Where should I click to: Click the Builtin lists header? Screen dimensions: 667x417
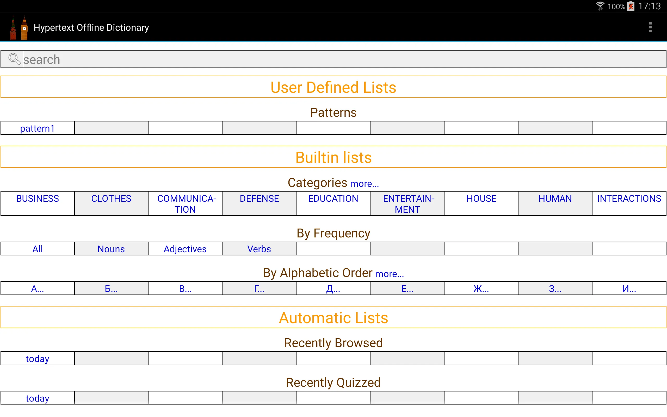pyautogui.click(x=333, y=157)
